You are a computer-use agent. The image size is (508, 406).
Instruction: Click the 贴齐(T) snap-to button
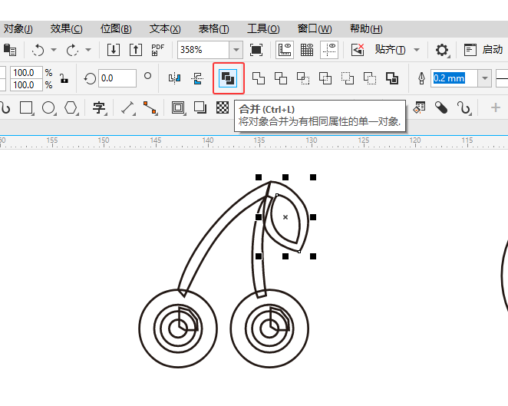(390, 50)
